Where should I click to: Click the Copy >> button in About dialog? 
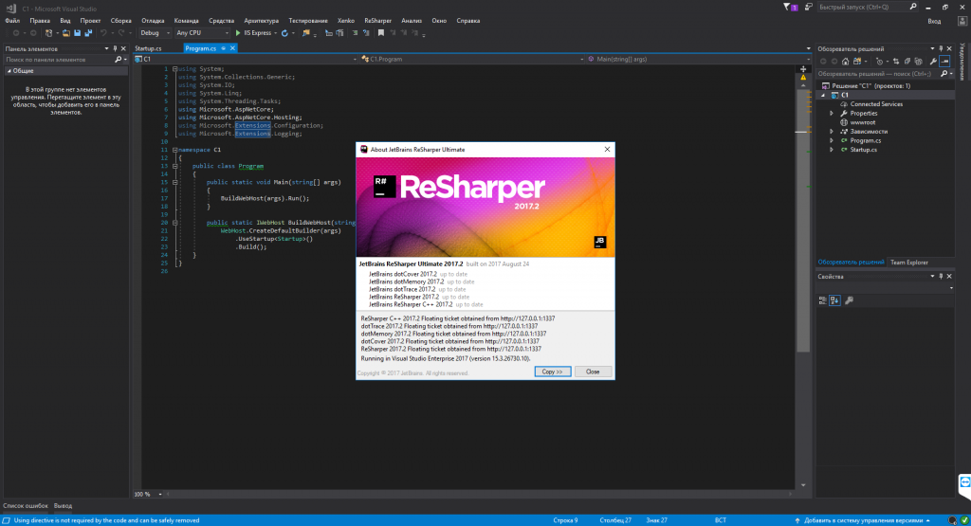pos(553,372)
